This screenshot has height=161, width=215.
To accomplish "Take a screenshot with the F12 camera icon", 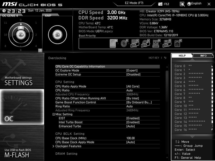I will [x=160, y=4].
